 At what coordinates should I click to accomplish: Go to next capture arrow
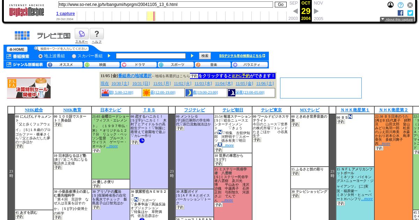point(316,11)
